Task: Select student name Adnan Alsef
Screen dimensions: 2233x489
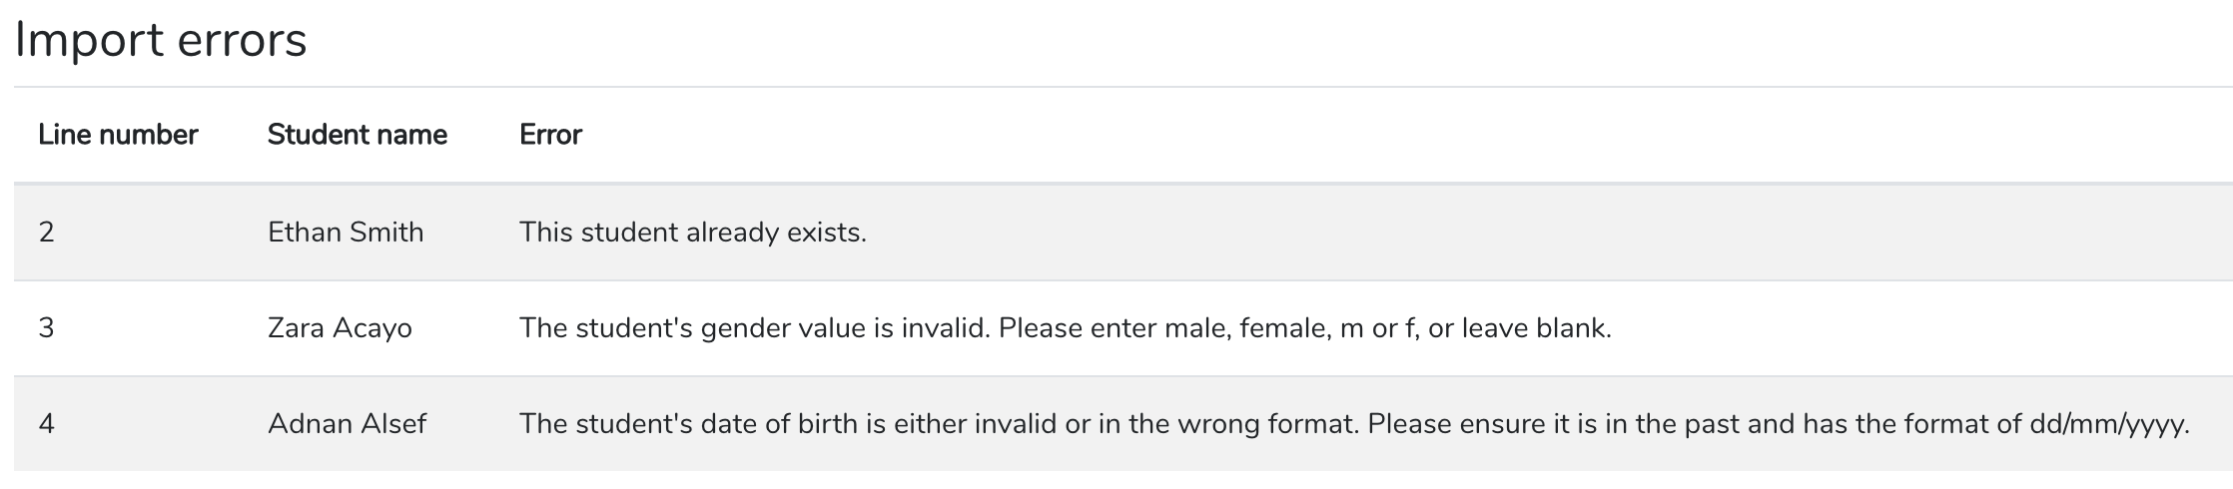Action: 347,424
